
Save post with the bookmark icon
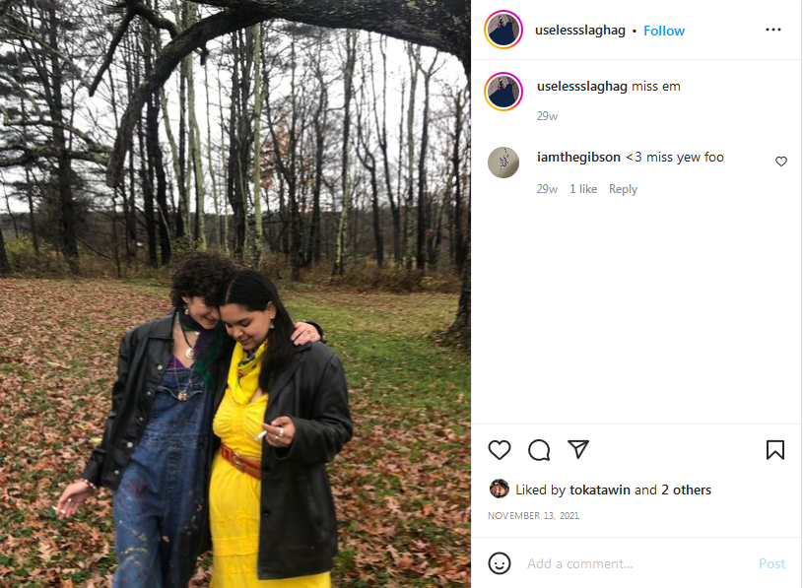[x=774, y=450]
